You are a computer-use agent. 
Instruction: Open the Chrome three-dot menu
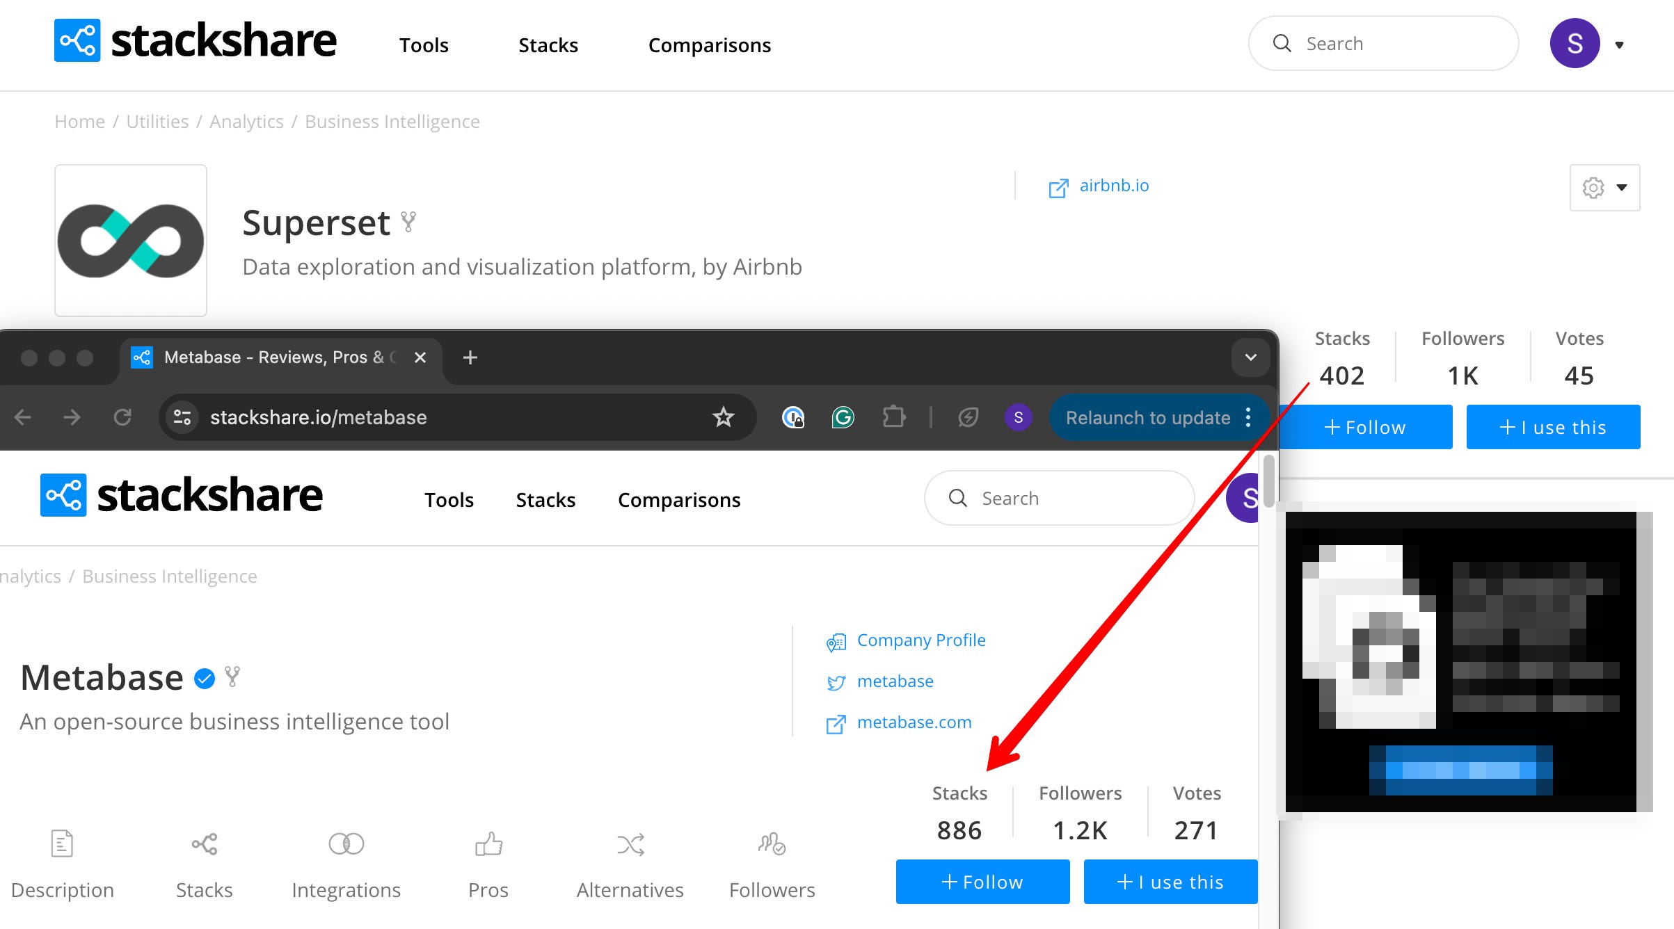[1248, 417]
